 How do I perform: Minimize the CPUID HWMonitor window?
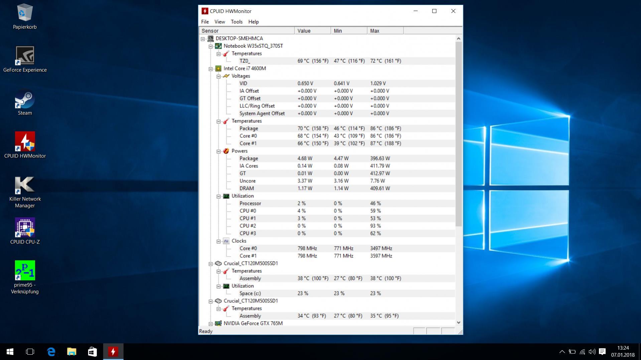click(x=415, y=11)
